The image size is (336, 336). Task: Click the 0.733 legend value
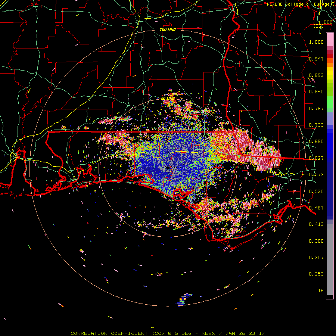pos(316,125)
